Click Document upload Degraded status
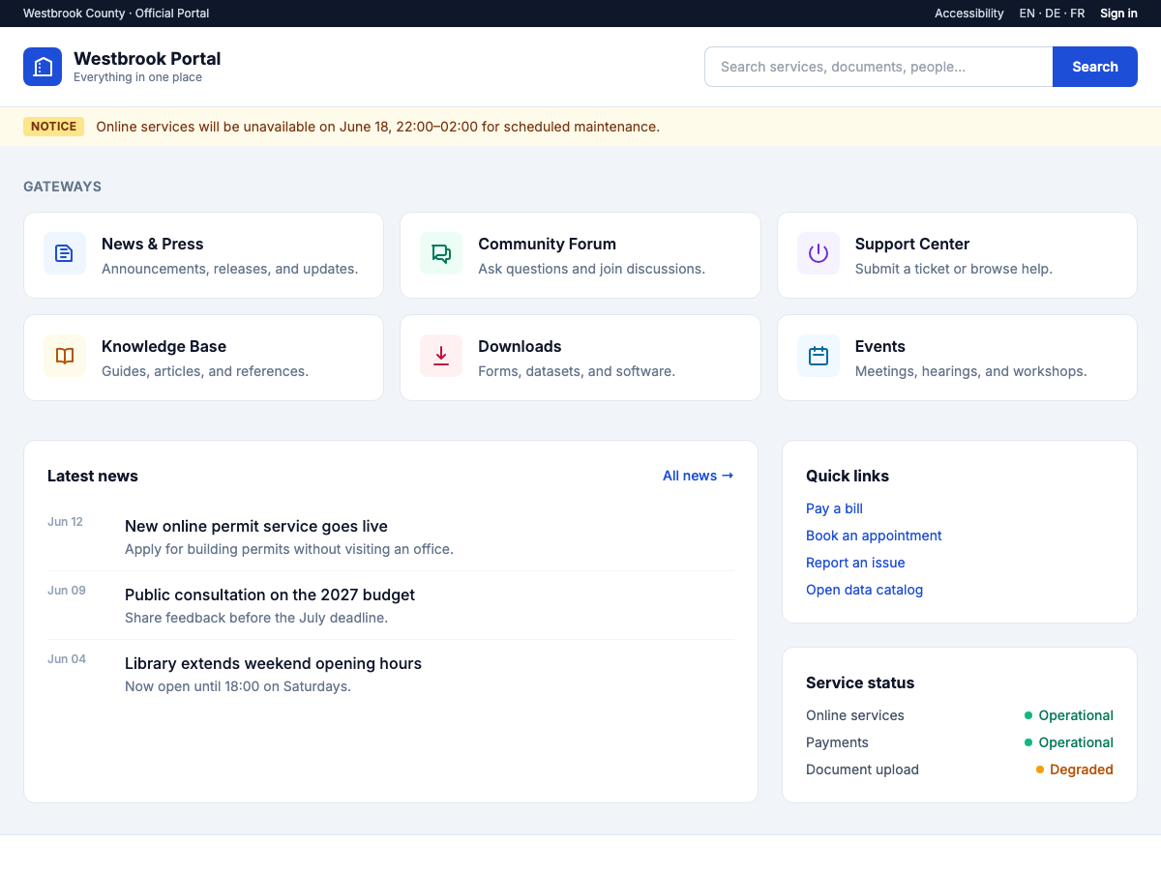The height and width of the screenshot is (870, 1161). click(1075, 769)
